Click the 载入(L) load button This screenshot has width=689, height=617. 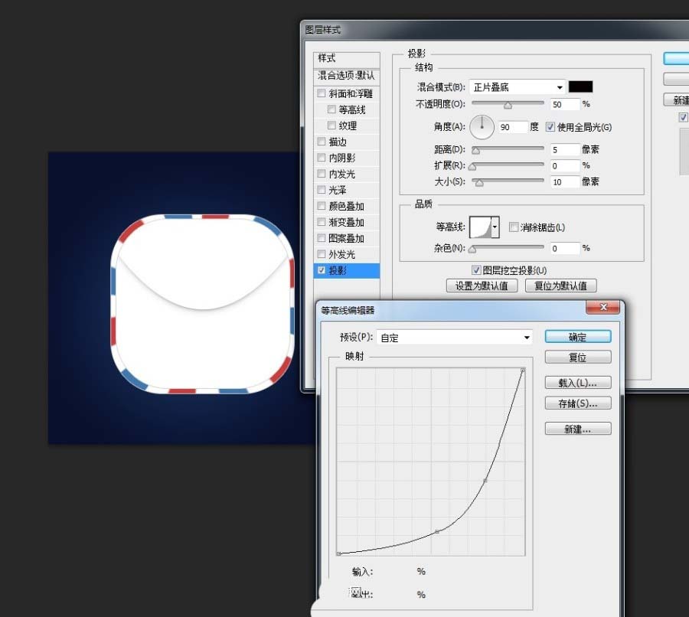(578, 382)
